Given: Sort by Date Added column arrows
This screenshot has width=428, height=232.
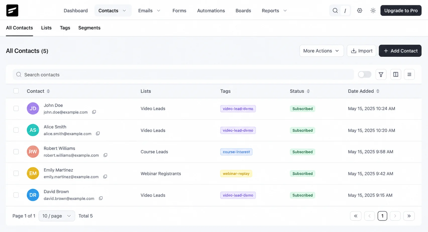Looking at the screenshot, I should tap(378, 91).
